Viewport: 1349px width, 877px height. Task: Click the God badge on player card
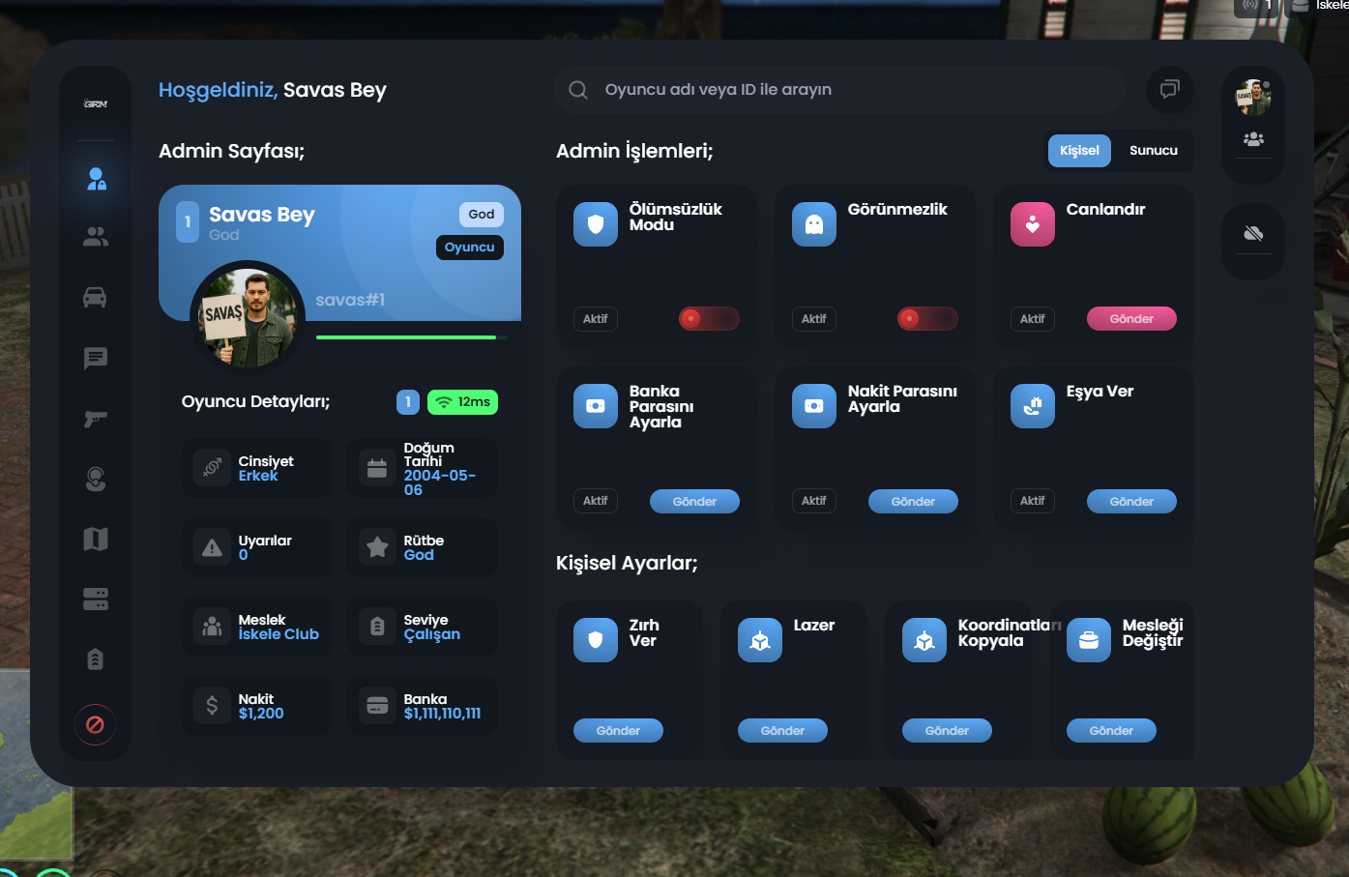482,215
